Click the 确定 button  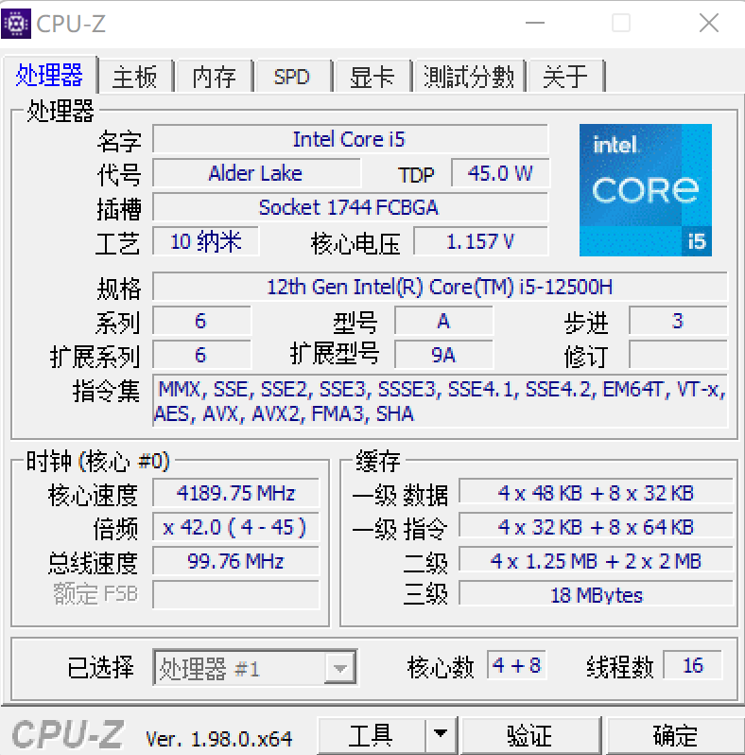pyautogui.click(x=675, y=735)
